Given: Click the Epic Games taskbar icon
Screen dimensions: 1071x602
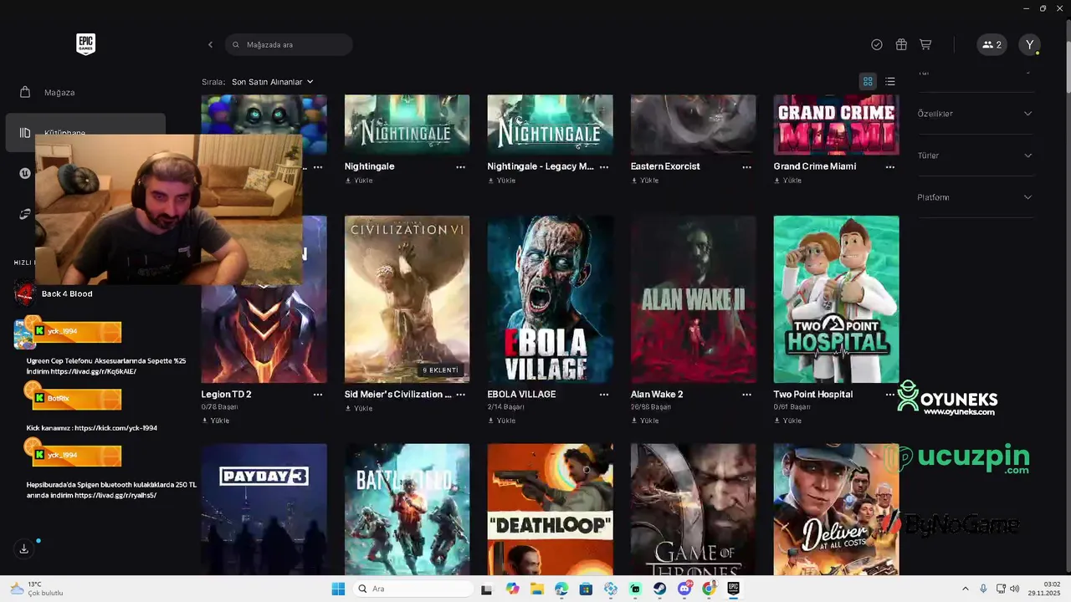Looking at the screenshot, I should [733, 589].
